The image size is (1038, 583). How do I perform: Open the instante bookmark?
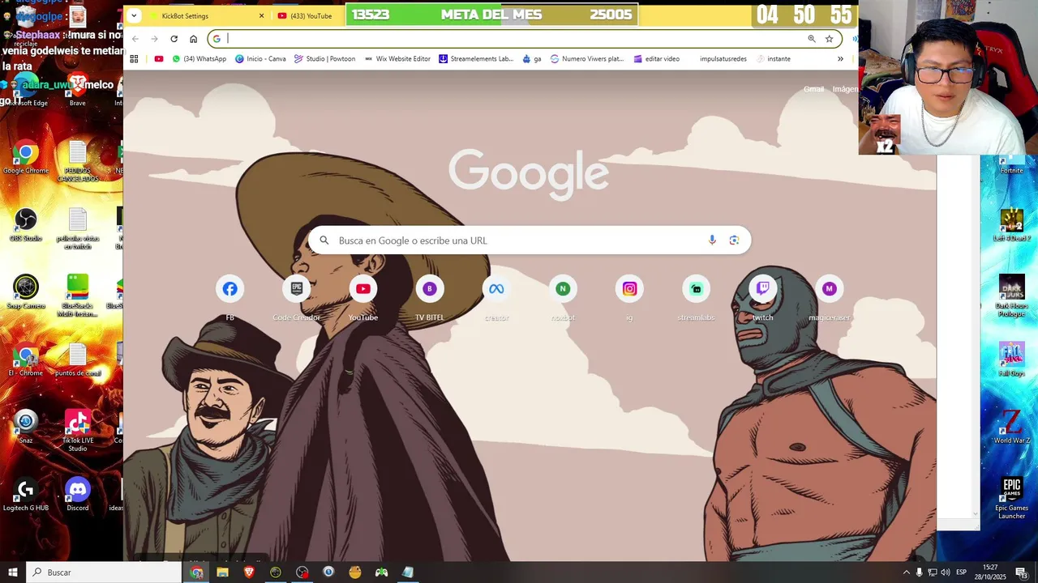[x=773, y=58]
